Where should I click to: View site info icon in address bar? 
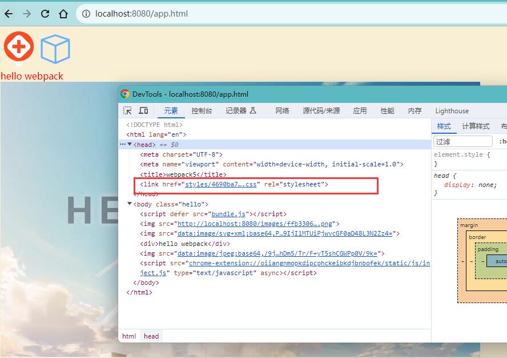[86, 14]
